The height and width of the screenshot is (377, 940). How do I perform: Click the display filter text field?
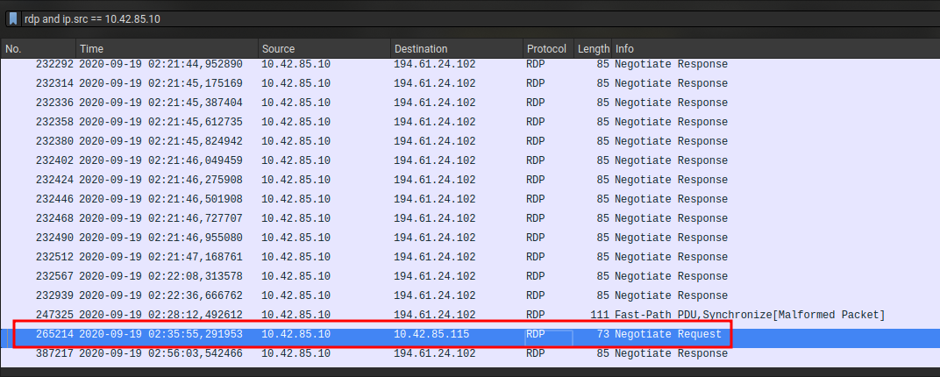(438, 18)
